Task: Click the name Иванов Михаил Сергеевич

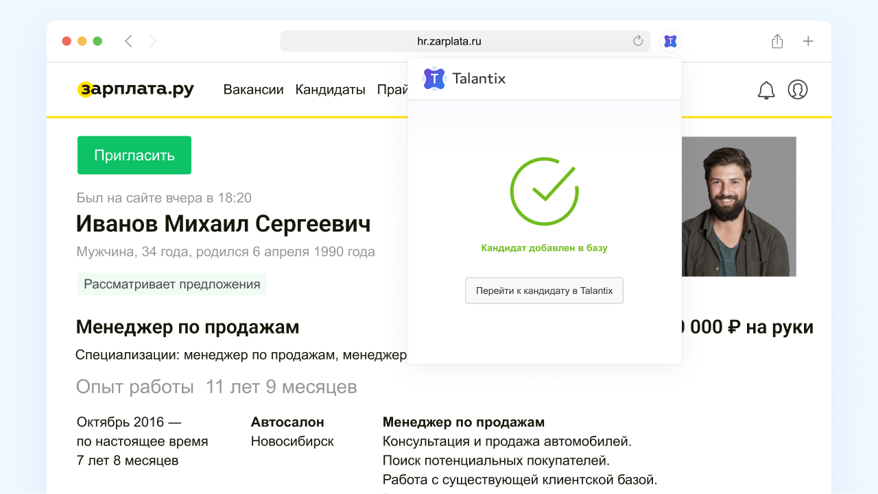Action: [224, 224]
